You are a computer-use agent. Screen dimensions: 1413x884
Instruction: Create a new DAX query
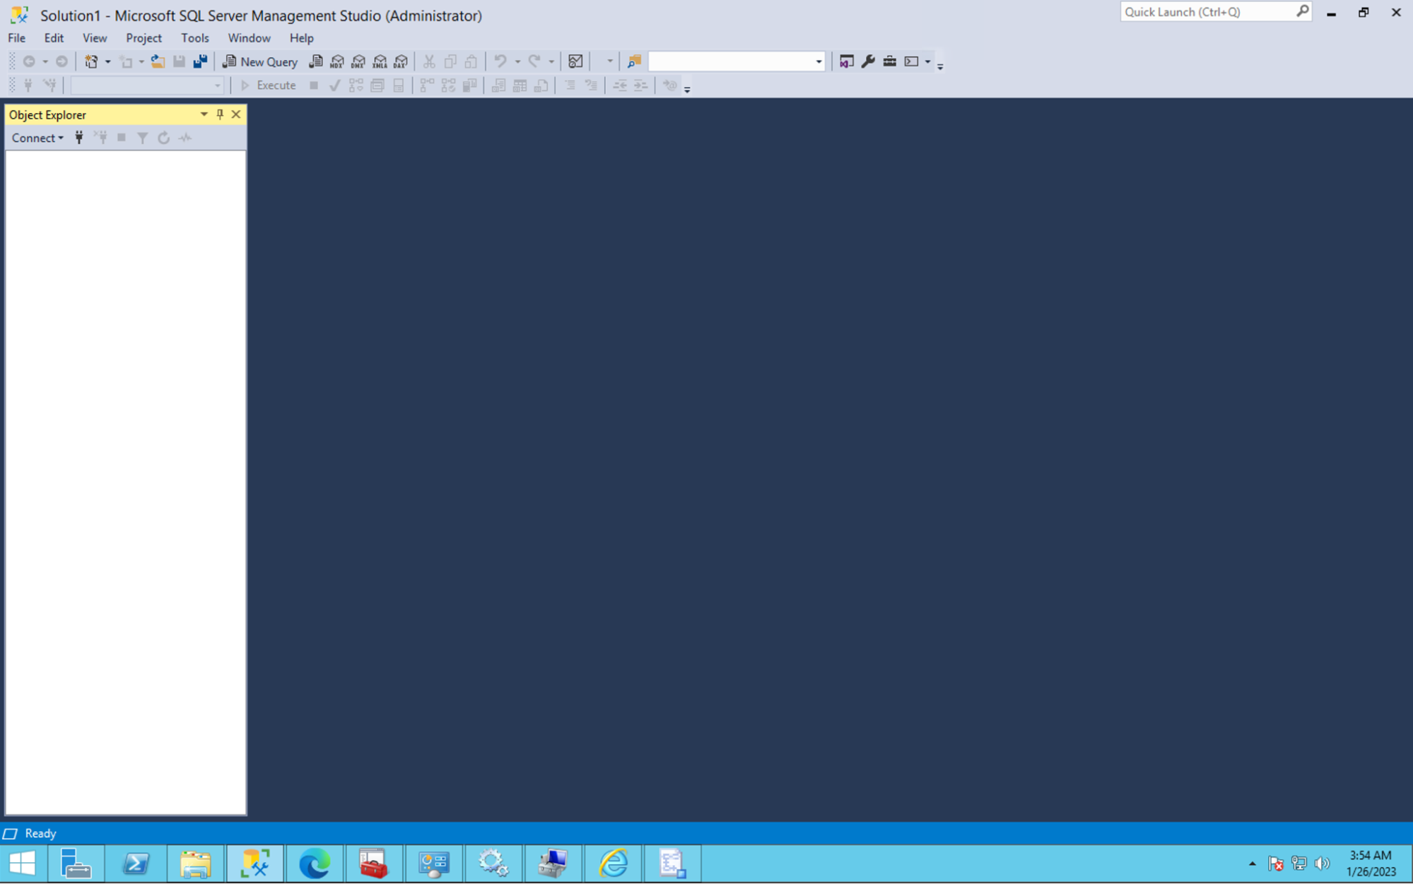point(401,61)
